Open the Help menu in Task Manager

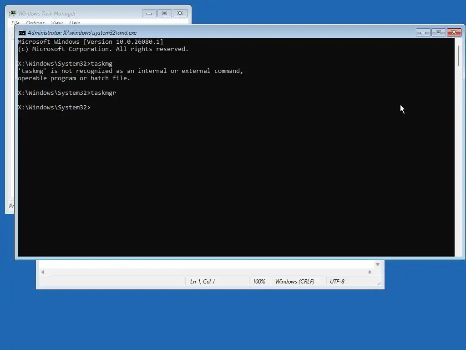pos(75,23)
